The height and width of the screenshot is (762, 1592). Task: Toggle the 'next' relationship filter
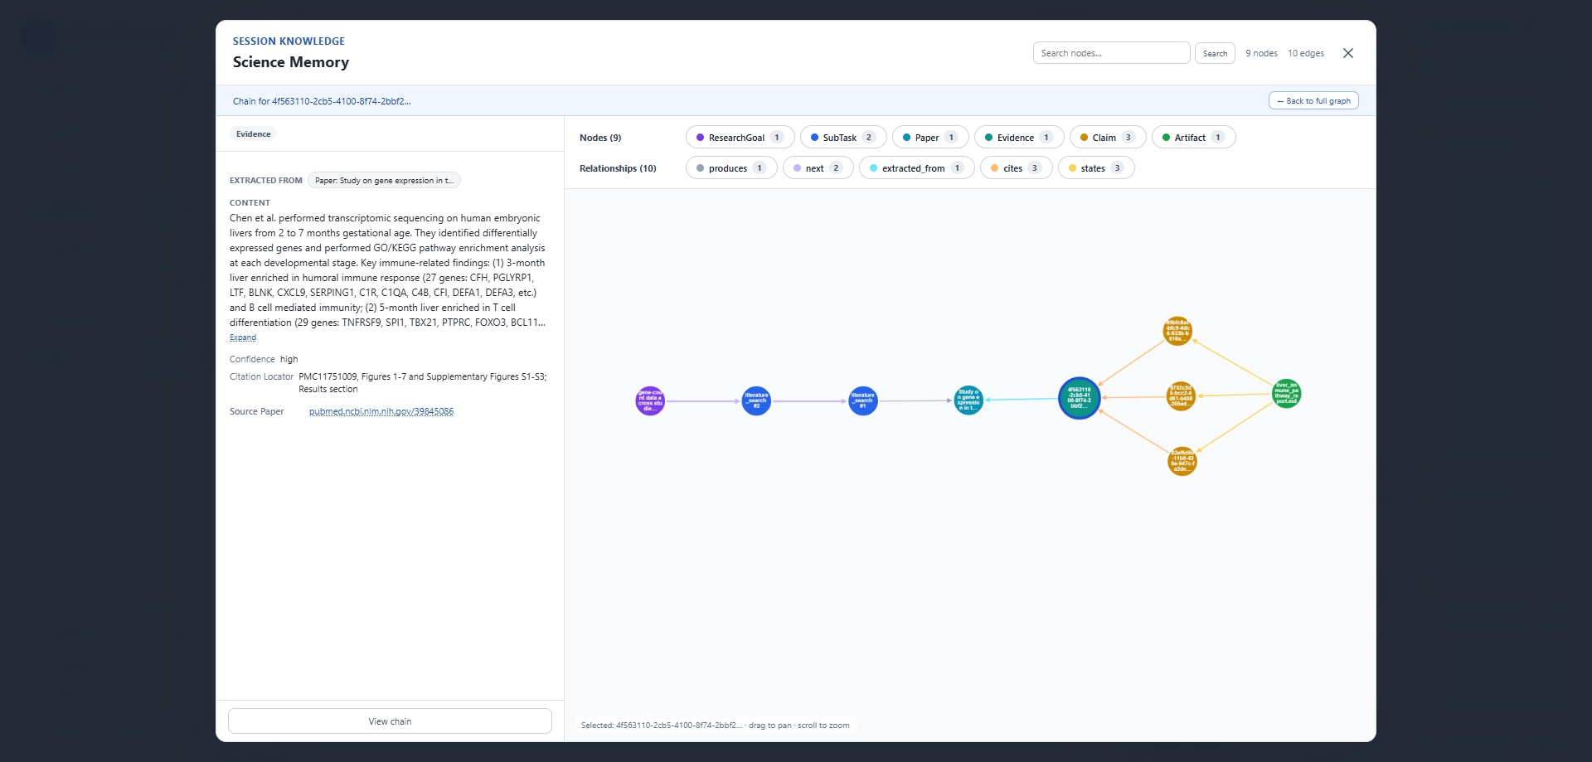pos(818,168)
